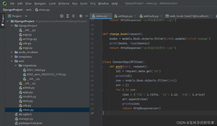Open the VCS menu

(x=93, y=4)
